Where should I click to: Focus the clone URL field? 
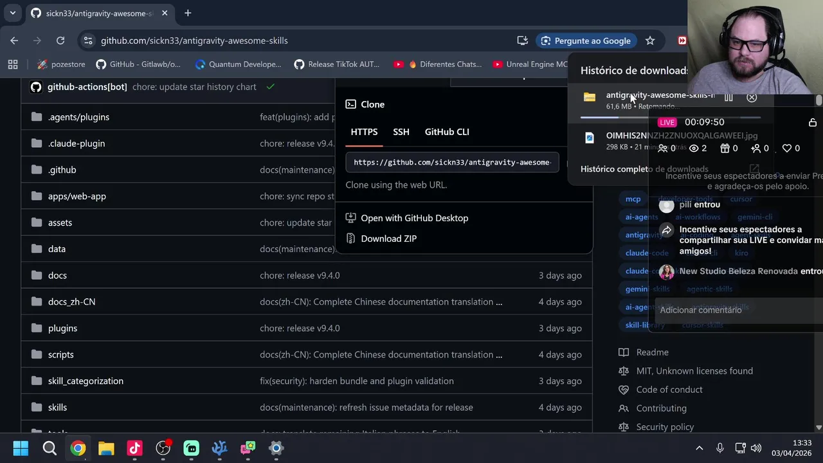pos(452,163)
